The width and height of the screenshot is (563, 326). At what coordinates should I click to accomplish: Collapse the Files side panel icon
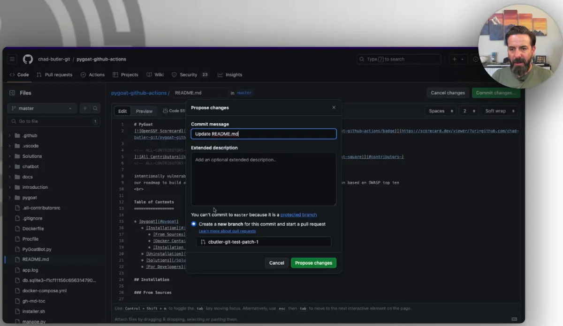pos(12,93)
